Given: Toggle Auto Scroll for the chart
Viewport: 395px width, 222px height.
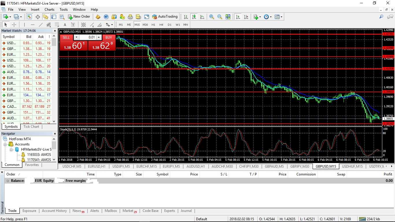Looking at the screenshot, I should point(238,17).
